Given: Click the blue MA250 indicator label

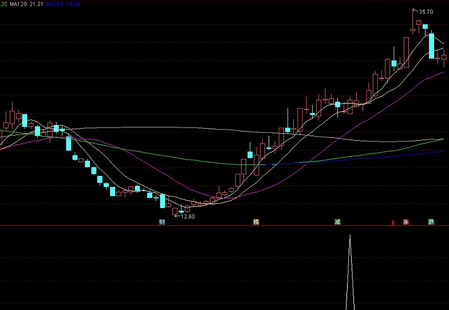Looking at the screenshot, I should 63,4.
